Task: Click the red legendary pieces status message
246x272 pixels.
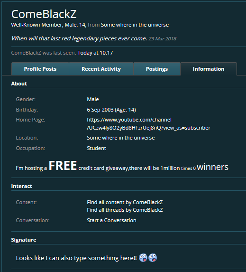Action: (x=79, y=38)
